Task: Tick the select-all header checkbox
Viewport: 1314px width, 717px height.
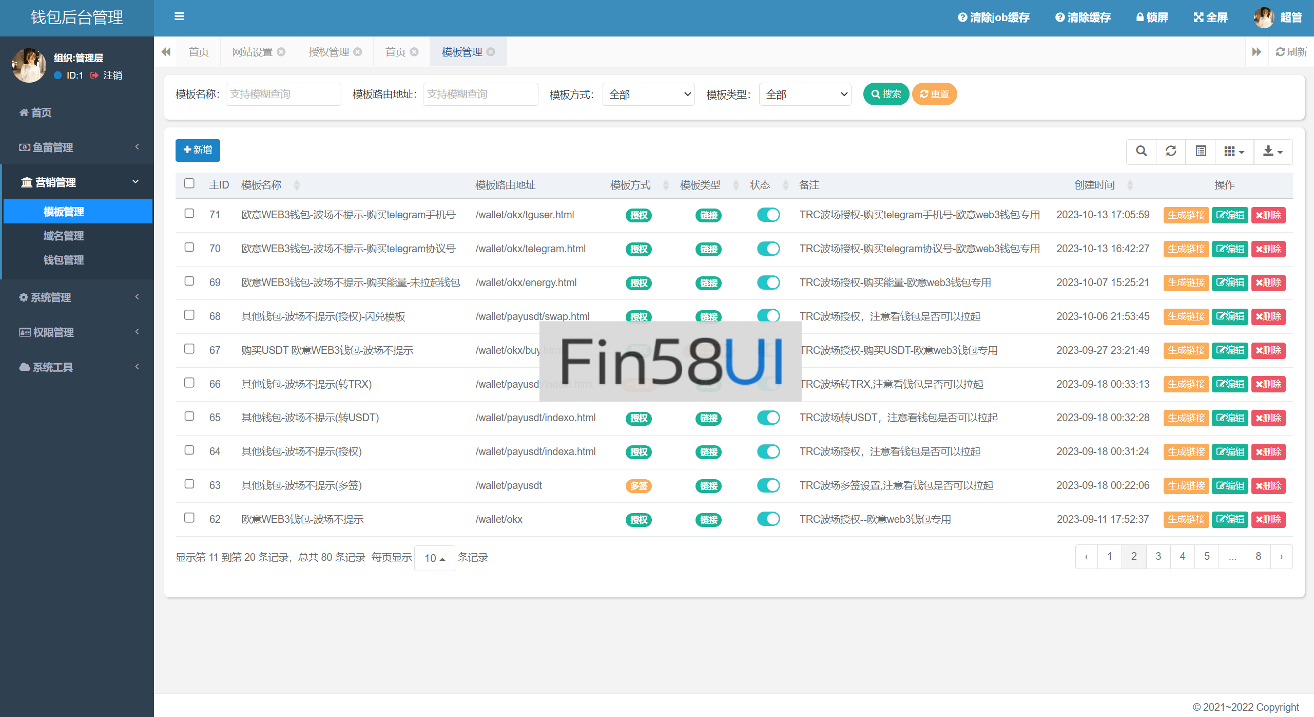Action: [189, 183]
